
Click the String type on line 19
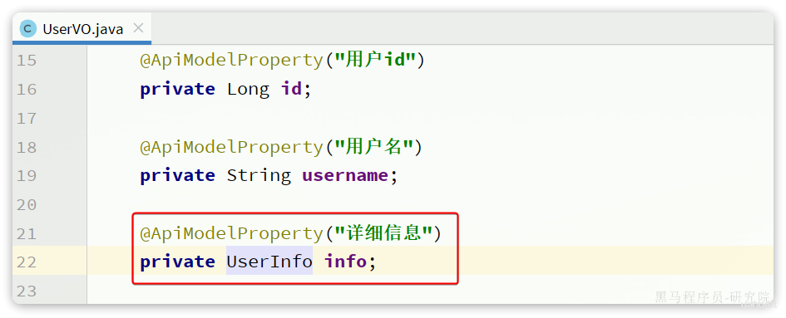tap(259, 175)
